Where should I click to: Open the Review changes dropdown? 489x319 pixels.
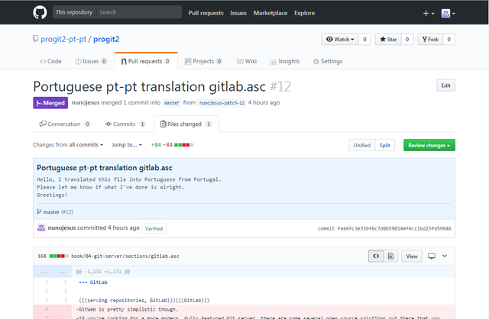pos(429,145)
